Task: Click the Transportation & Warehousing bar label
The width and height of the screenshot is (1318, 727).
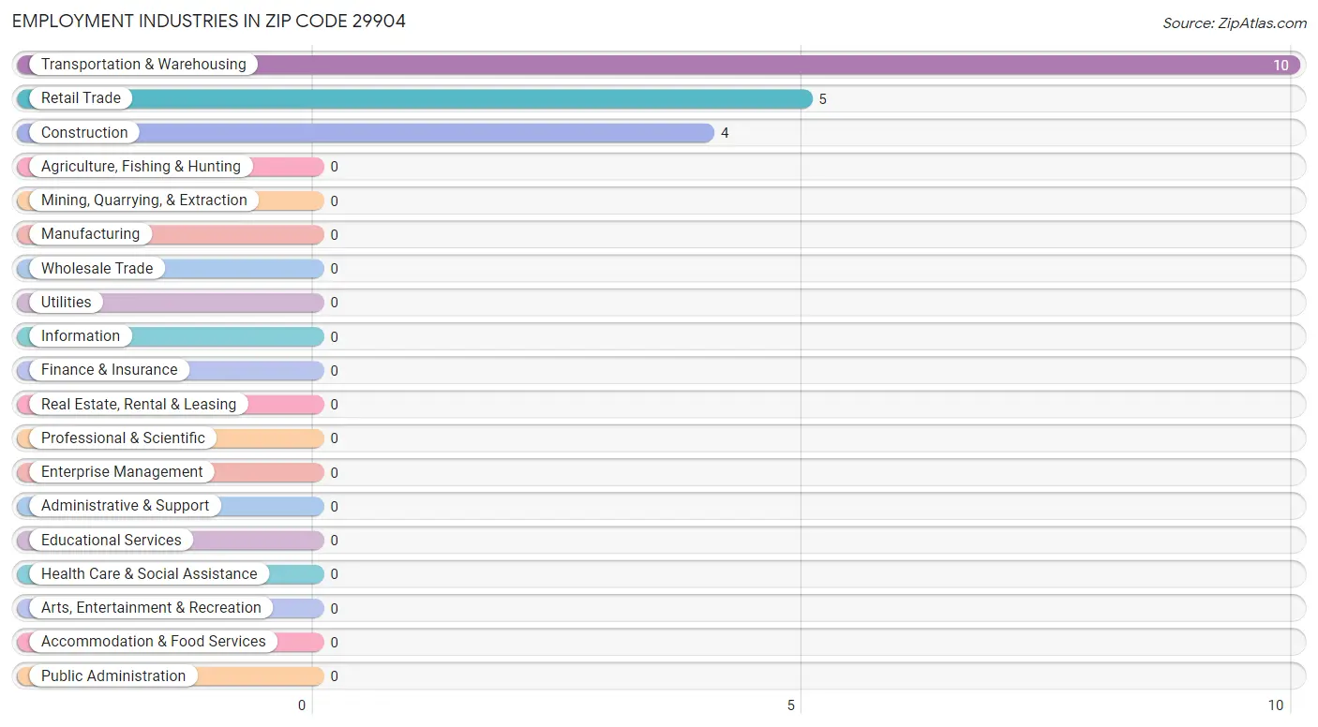Action: click(143, 65)
